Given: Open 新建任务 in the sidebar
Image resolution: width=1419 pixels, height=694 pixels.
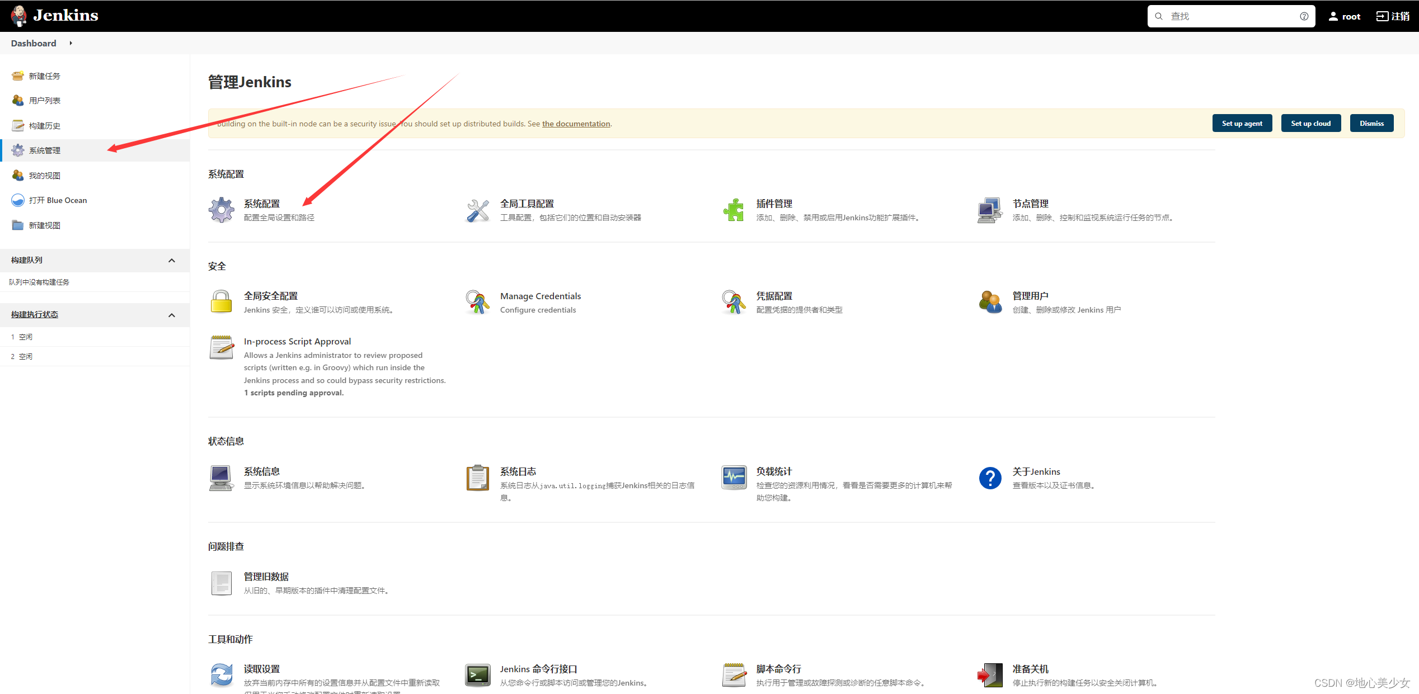Looking at the screenshot, I should (44, 76).
